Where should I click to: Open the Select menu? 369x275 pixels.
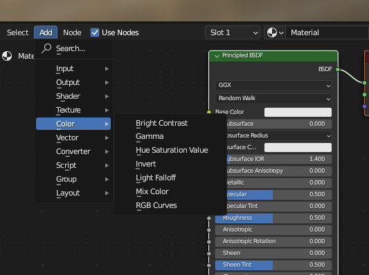pyautogui.click(x=17, y=32)
